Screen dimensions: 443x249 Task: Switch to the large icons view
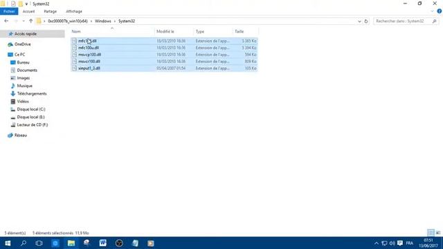pos(438,232)
